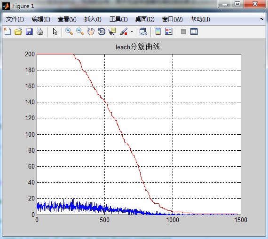
Task: Expand the brush color dropdown arrow
Action: (x=132, y=32)
